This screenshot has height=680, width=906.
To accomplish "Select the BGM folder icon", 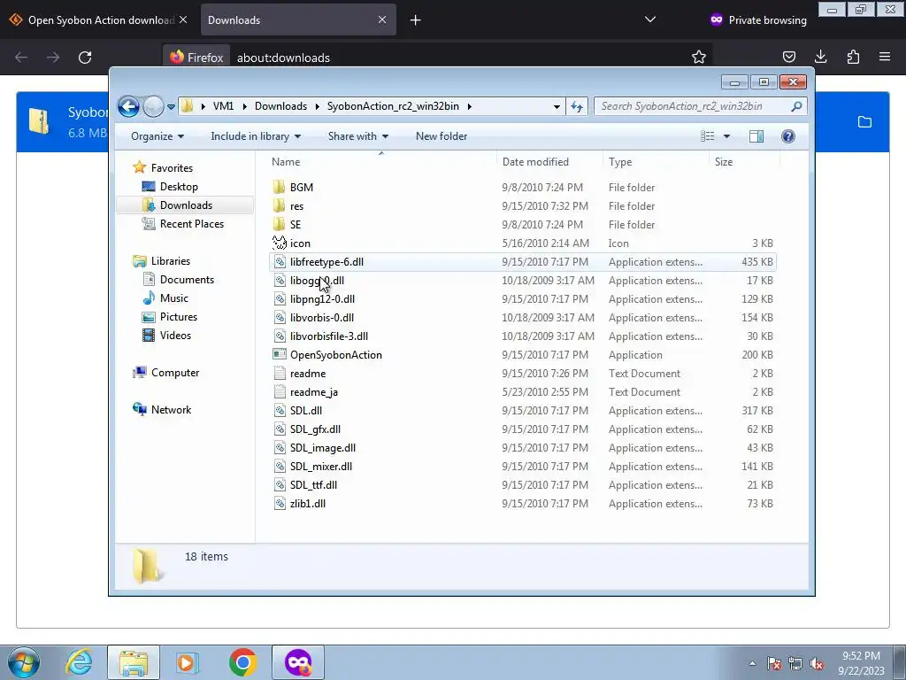I will point(279,187).
